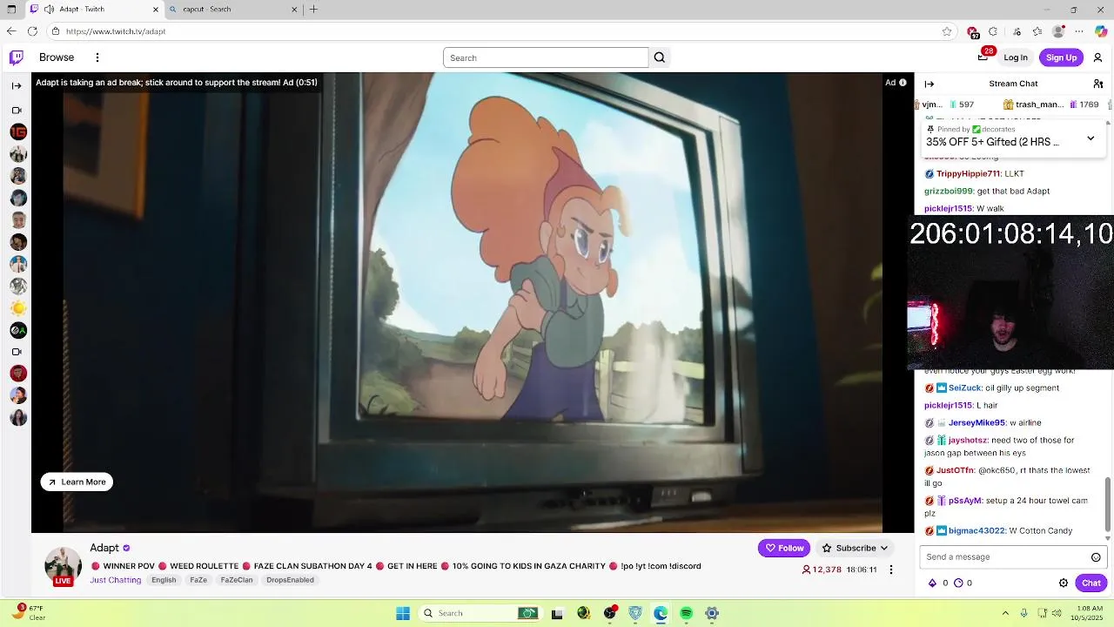Image resolution: width=1114 pixels, height=627 pixels.
Task: Open a new browser tab
Action: tap(313, 10)
